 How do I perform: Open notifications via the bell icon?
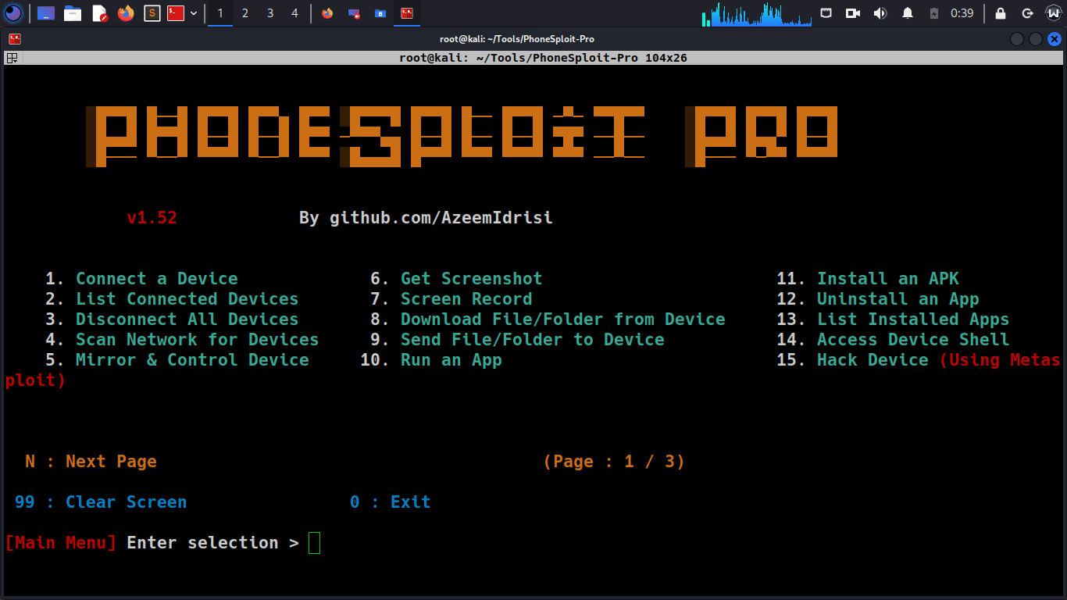tap(908, 12)
